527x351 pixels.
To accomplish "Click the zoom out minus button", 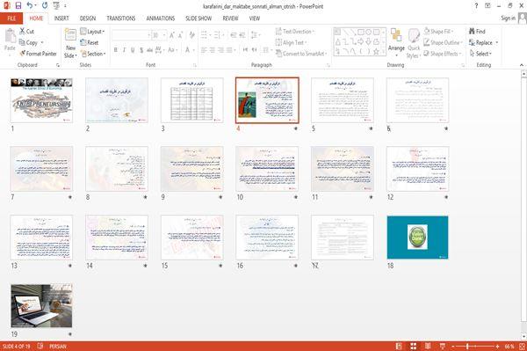I will [453, 346].
